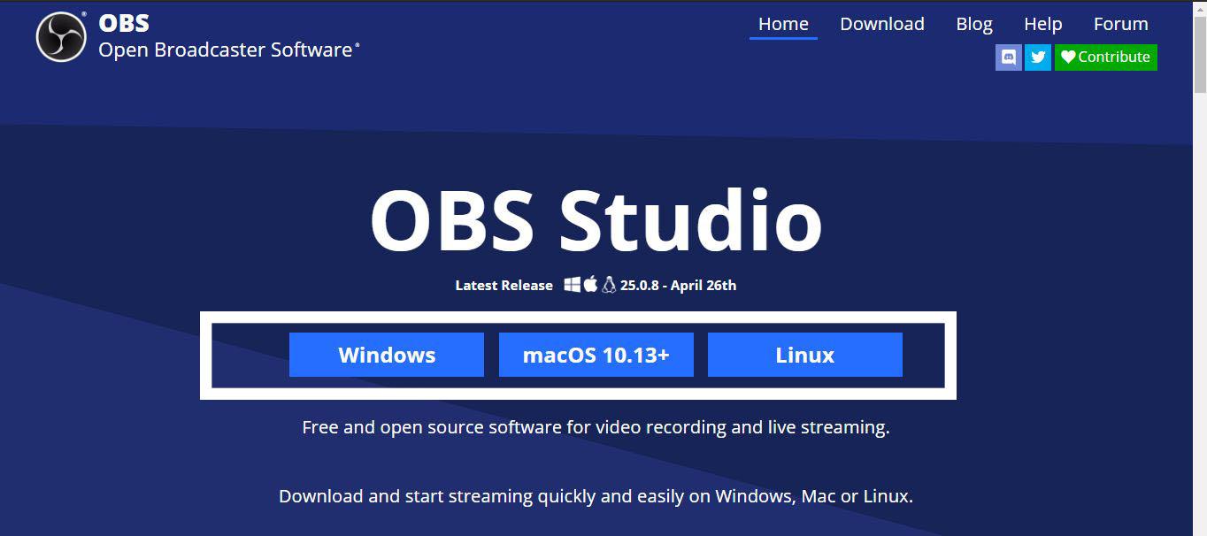The width and height of the screenshot is (1207, 536).
Task: Go to the Home menu item
Action: click(x=783, y=24)
